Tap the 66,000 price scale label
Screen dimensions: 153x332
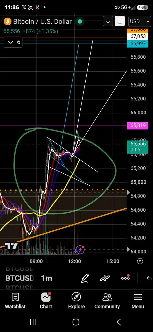click(138, 113)
